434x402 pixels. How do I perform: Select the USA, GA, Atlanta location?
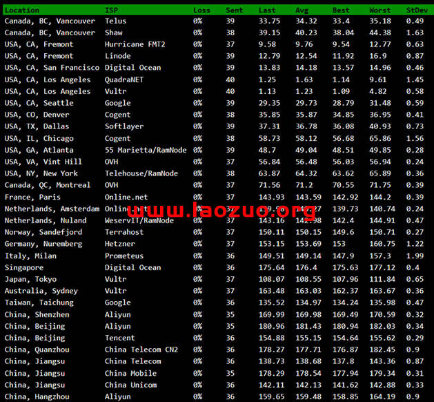coord(39,150)
